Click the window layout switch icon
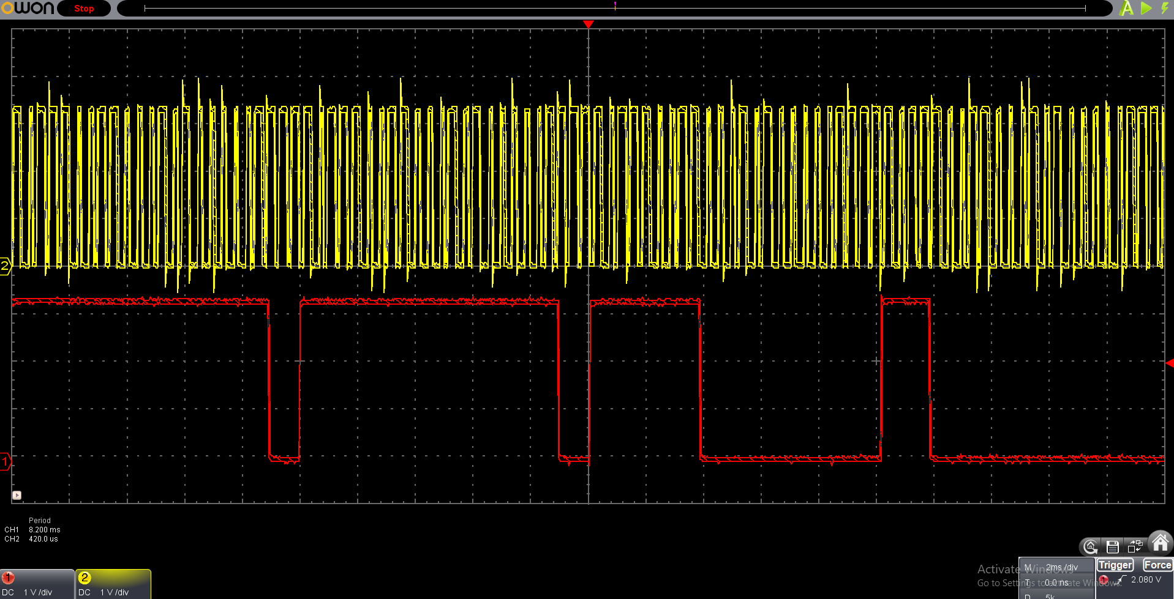The image size is (1174, 599). point(1135,546)
